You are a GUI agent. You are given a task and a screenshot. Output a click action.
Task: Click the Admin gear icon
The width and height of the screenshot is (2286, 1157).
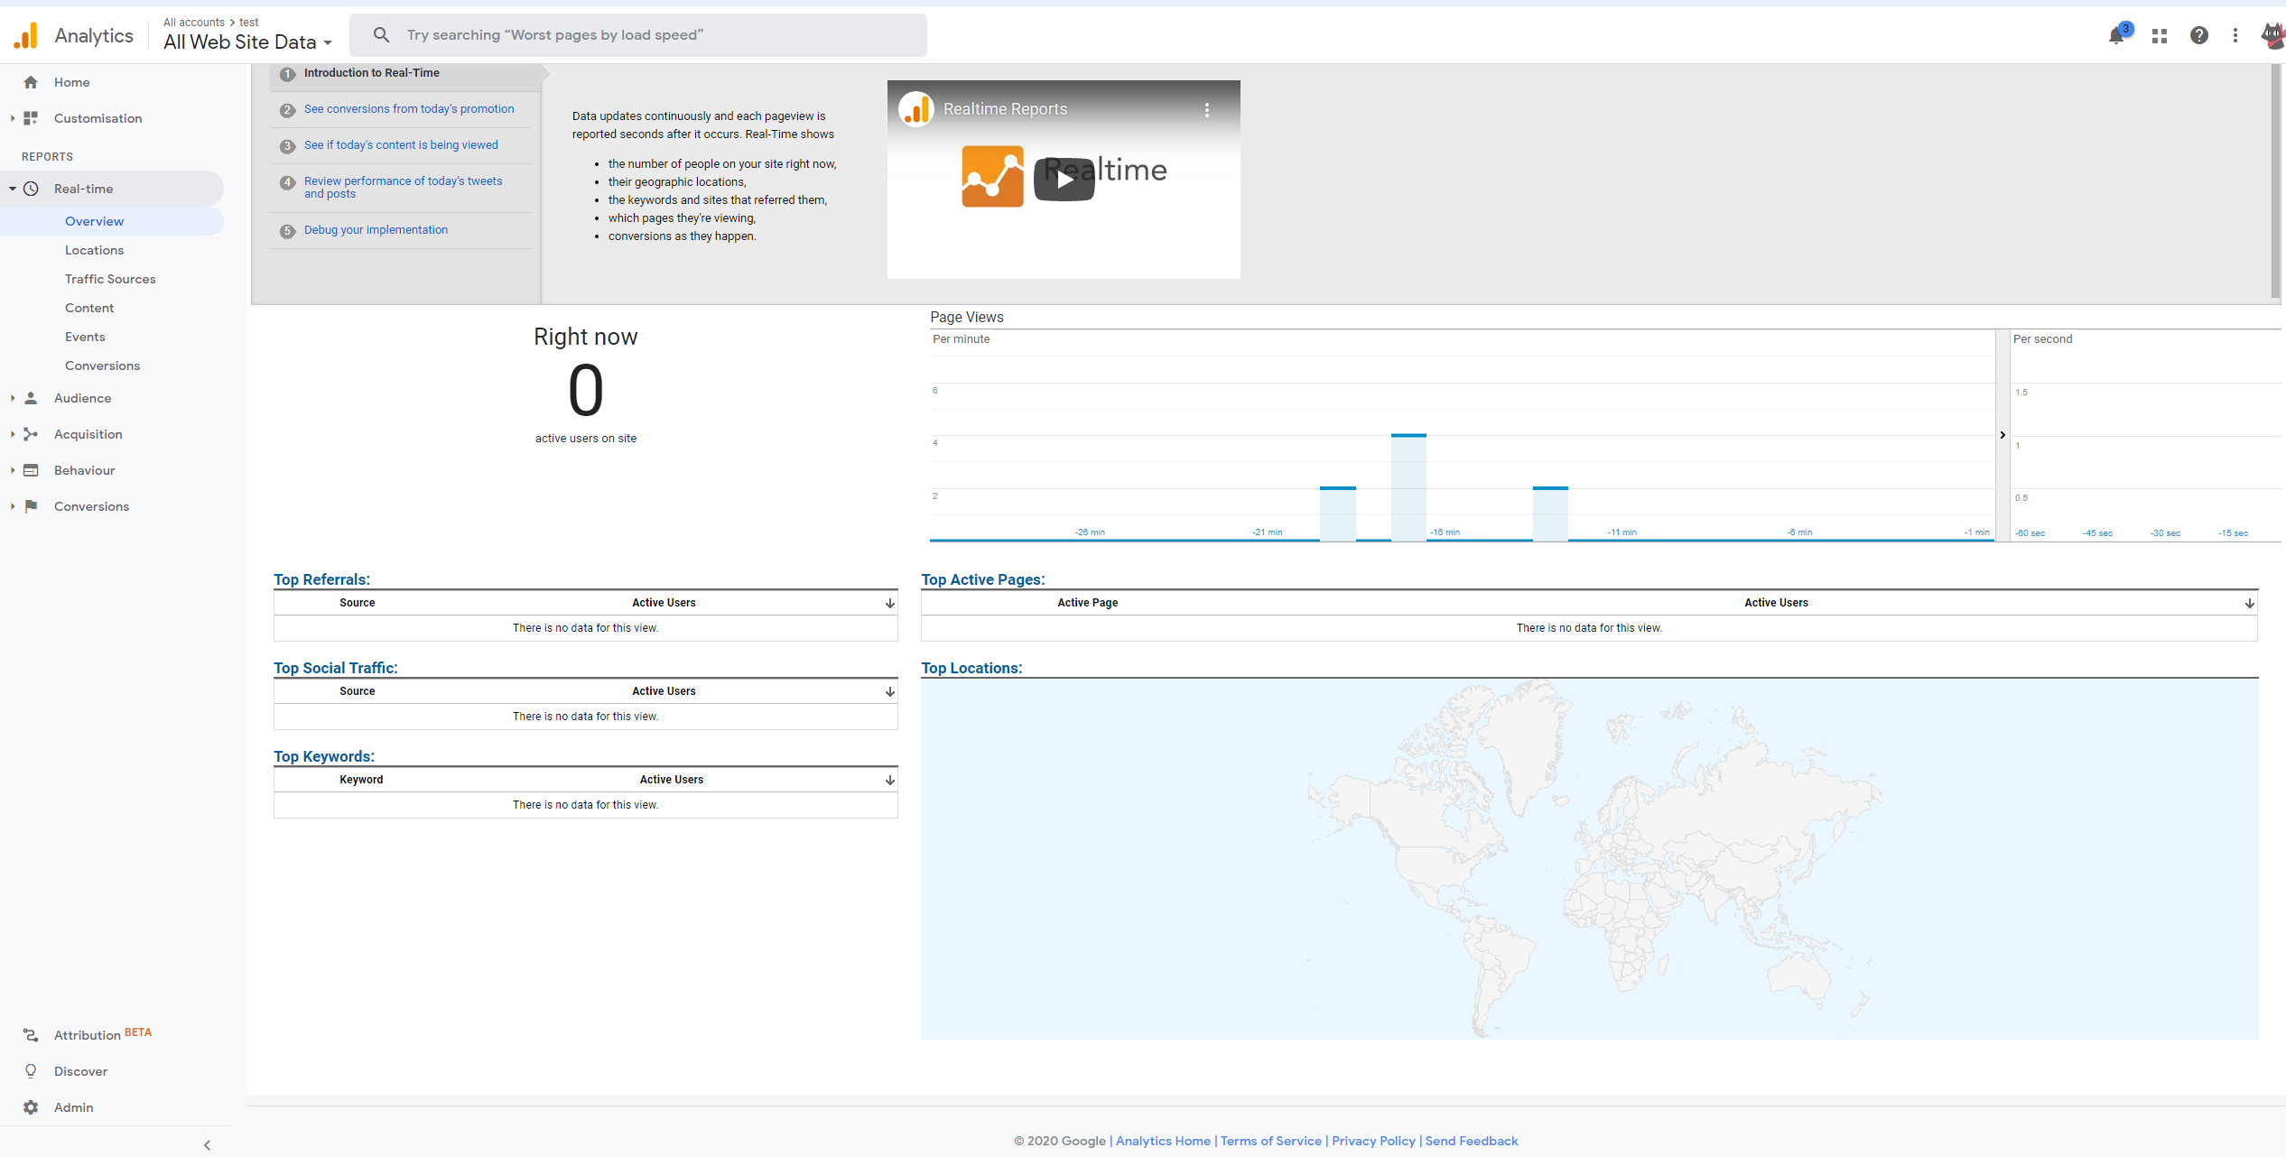(x=31, y=1107)
